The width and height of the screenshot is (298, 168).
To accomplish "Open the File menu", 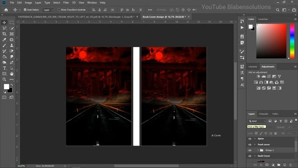I will (12, 3).
